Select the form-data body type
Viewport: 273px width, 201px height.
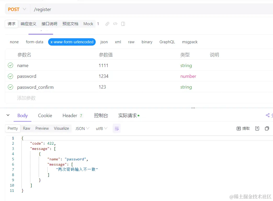point(35,42)
